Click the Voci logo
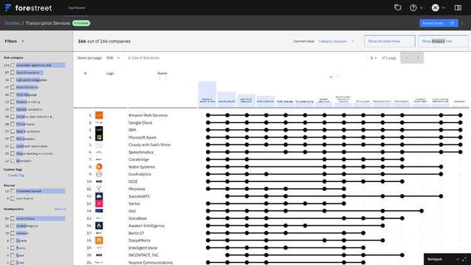 point(99,211)
